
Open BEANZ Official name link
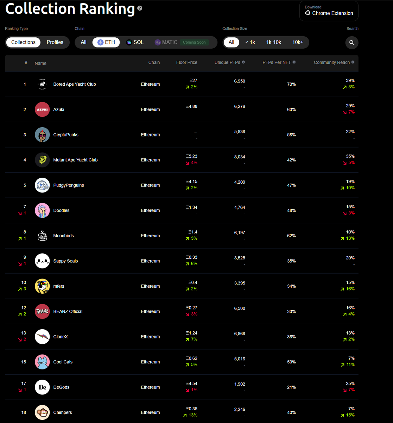point(68,311)
